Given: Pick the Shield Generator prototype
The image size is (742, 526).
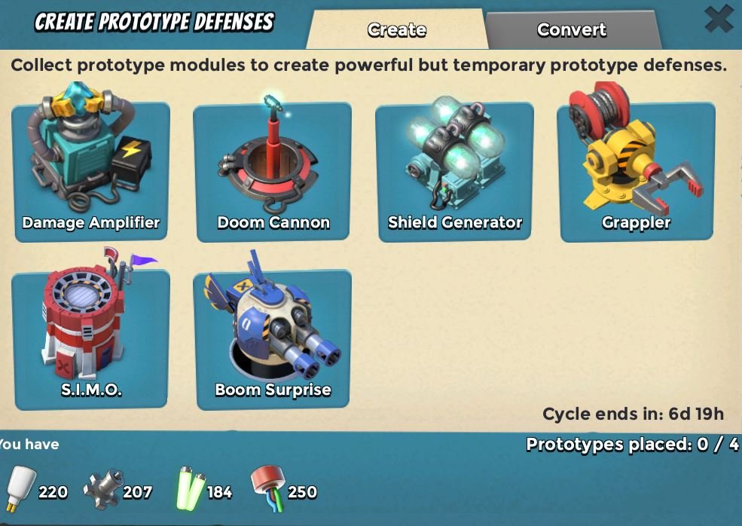Looking at the screenshot, I should pyautogui.click(x=454, y=170).
